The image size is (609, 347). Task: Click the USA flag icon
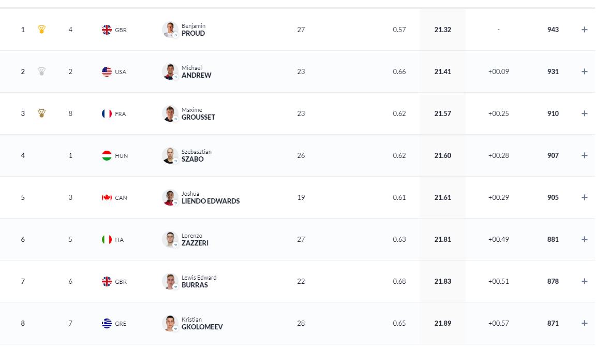click(107, 71)
